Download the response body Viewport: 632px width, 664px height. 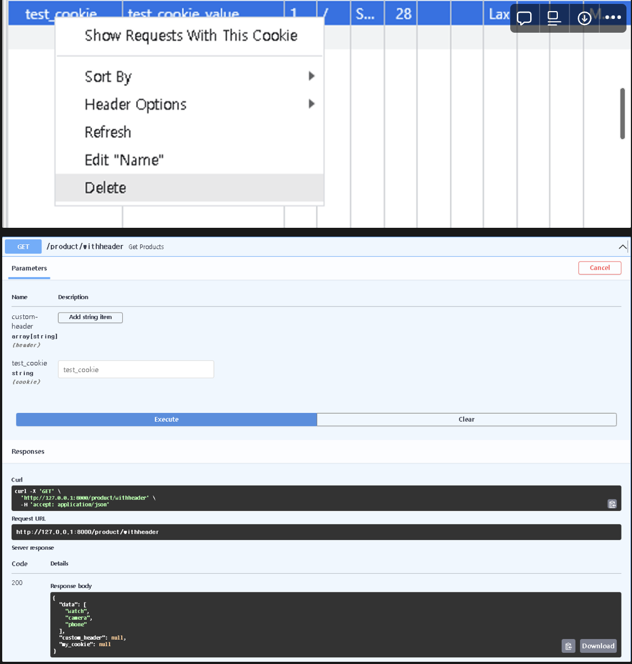point(598,646)
